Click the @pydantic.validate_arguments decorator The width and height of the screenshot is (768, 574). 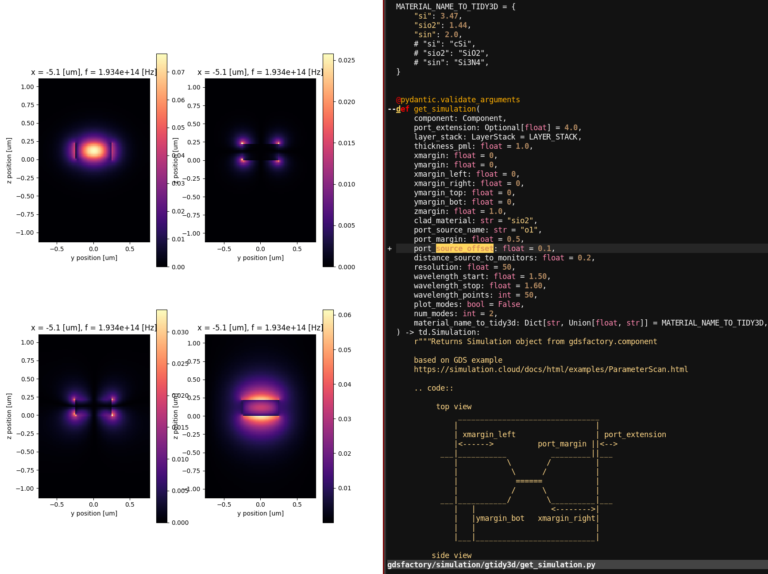click(458, 99)
